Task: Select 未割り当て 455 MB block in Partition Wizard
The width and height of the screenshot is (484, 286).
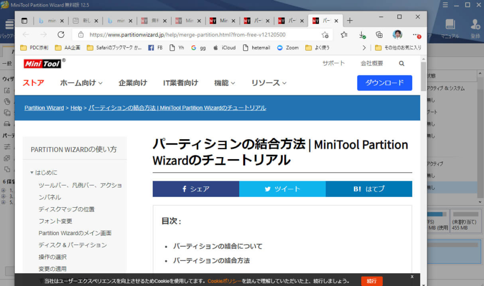Action: (x=466, y=221)
